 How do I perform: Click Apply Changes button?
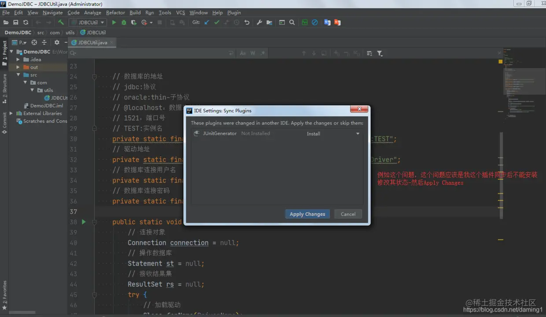pos(307,214)
